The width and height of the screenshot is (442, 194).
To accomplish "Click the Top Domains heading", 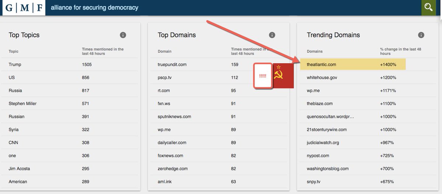I will point(177,35).
